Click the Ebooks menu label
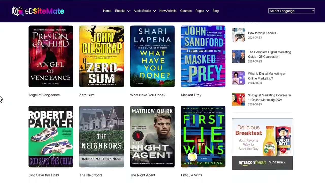The width and height of the screenshot is (325, 183). (120, 11)
